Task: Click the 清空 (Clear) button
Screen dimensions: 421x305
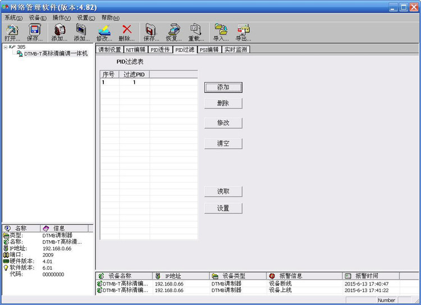Action: (x=223, y=143)
